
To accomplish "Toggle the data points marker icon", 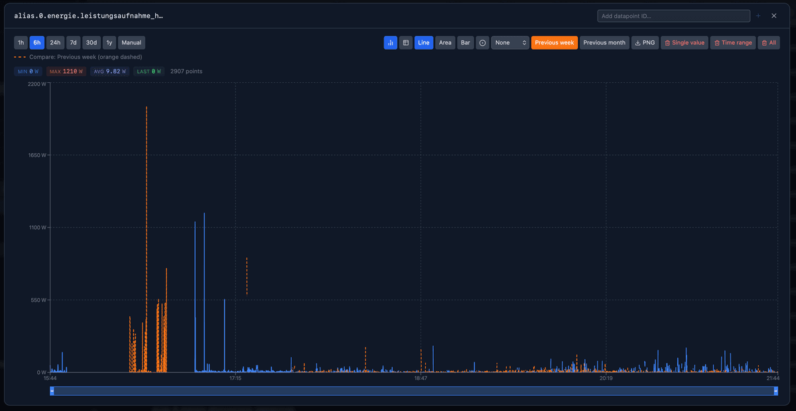I will [483, 42].
